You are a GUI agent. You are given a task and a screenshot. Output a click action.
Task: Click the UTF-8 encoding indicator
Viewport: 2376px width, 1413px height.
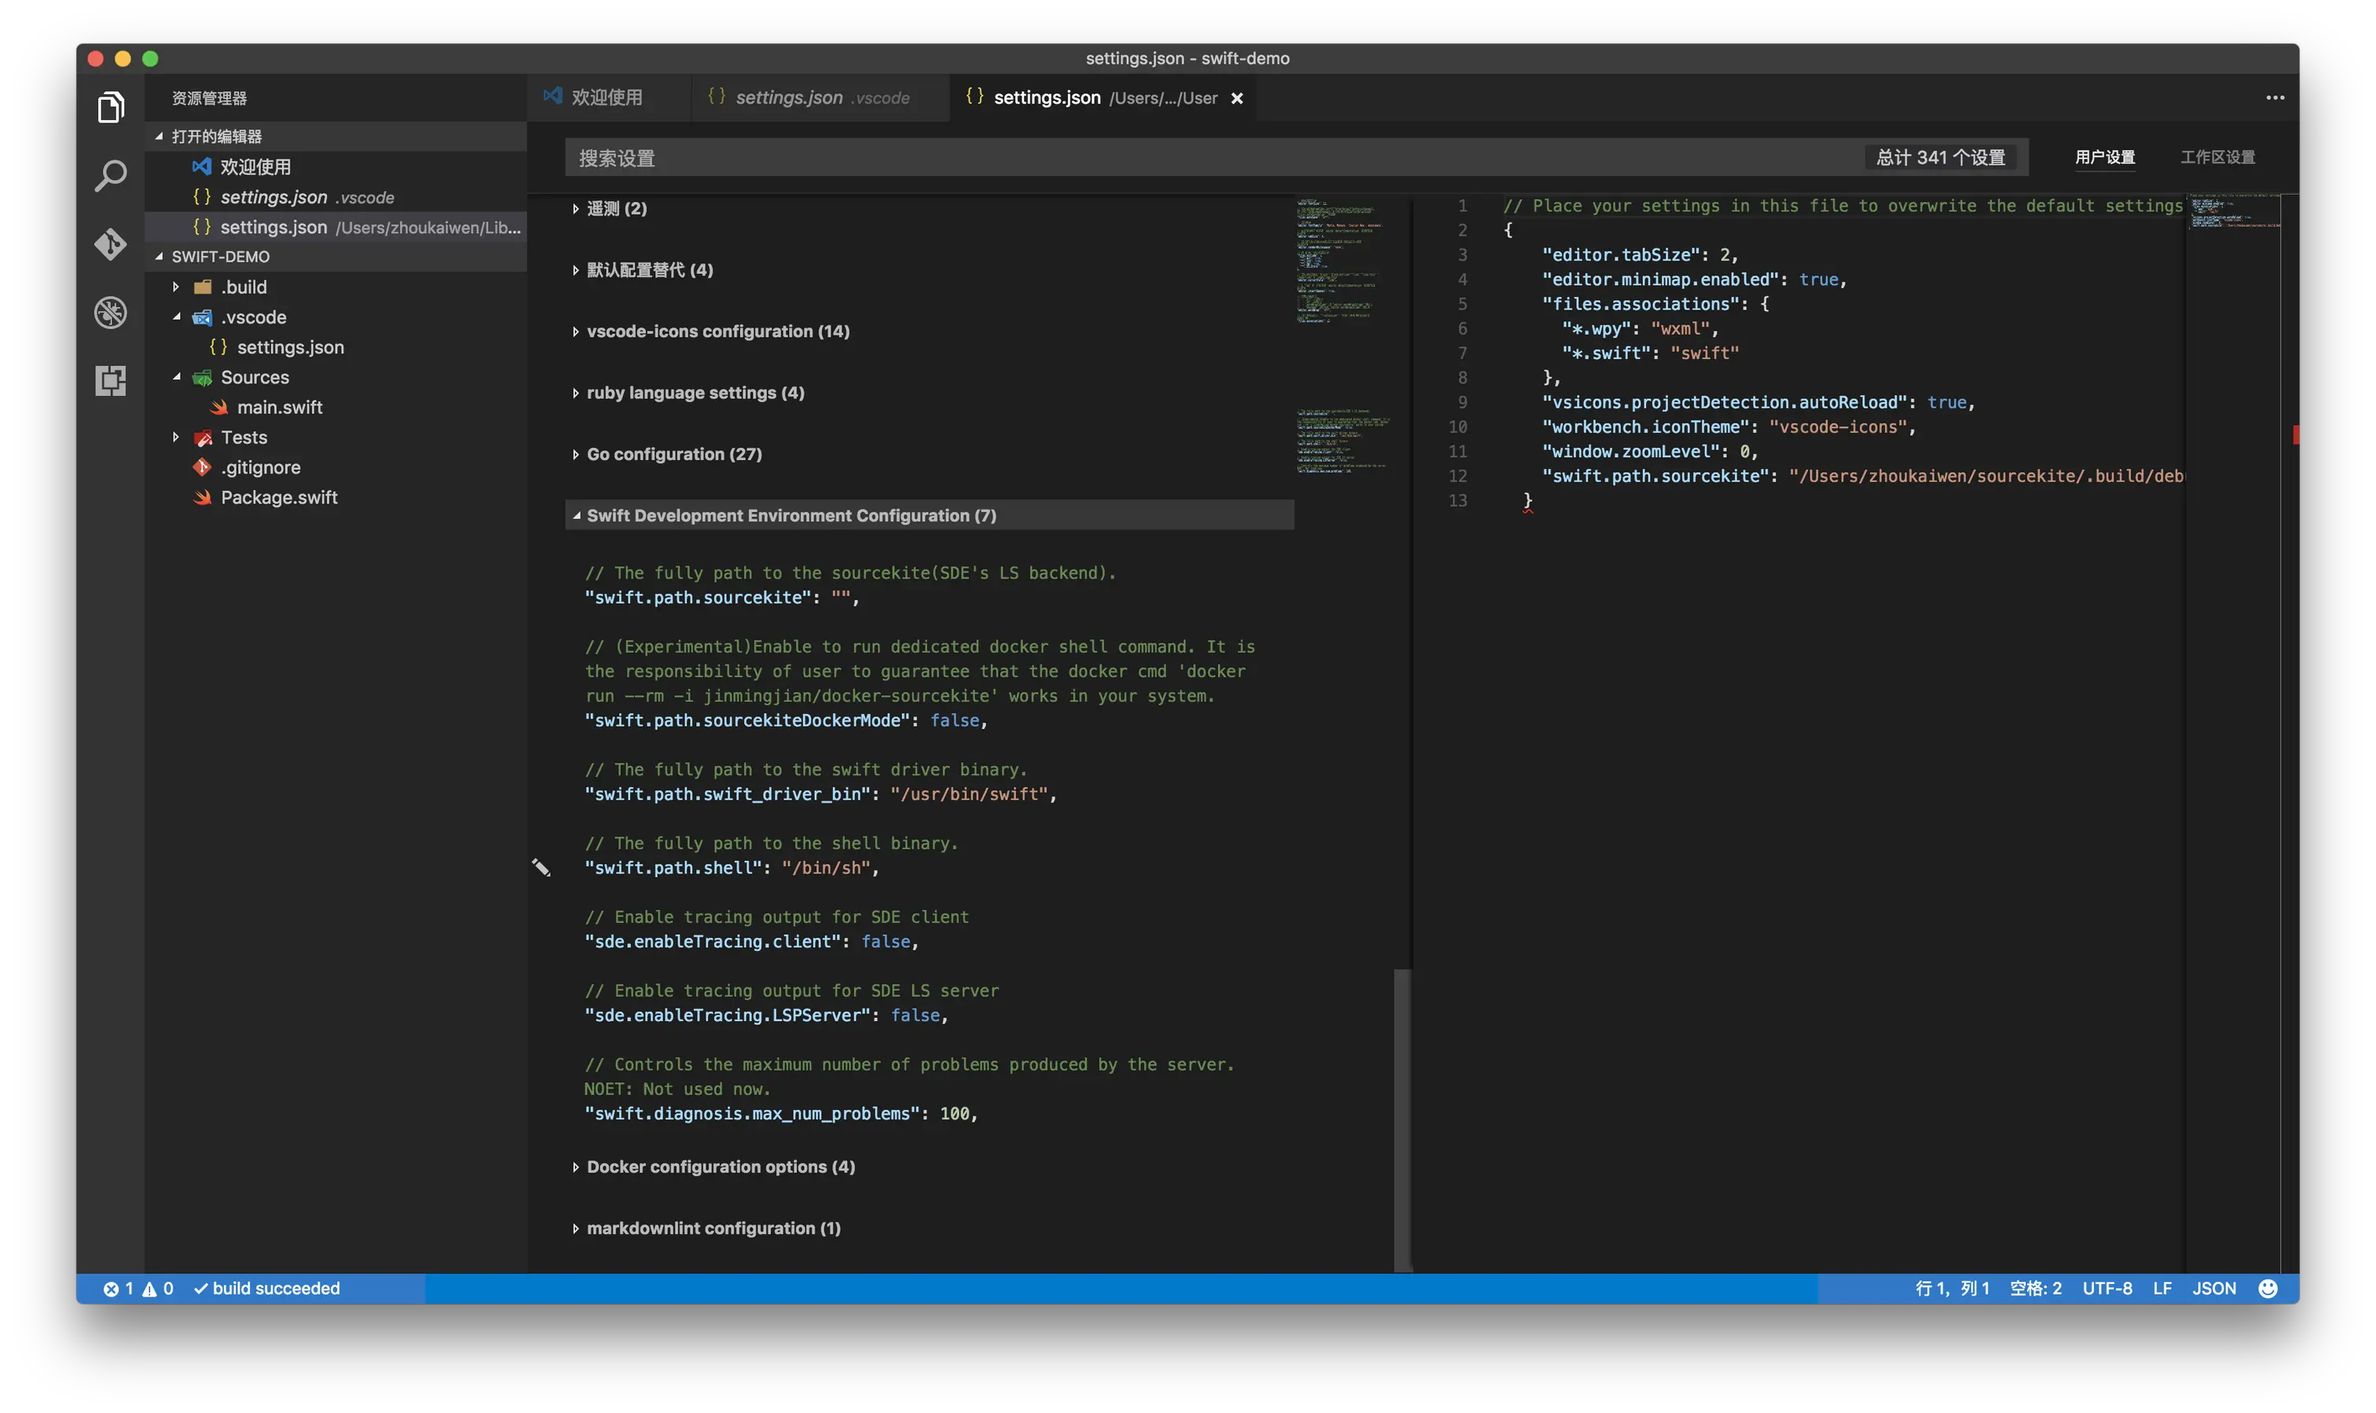tap(2106, 1287)
